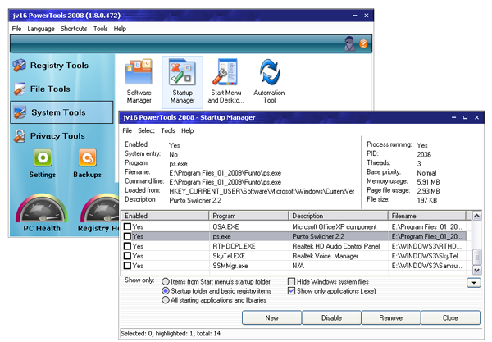Open the Backups icon in main window
Screen dimensions: 492x342
pos(87,163)
